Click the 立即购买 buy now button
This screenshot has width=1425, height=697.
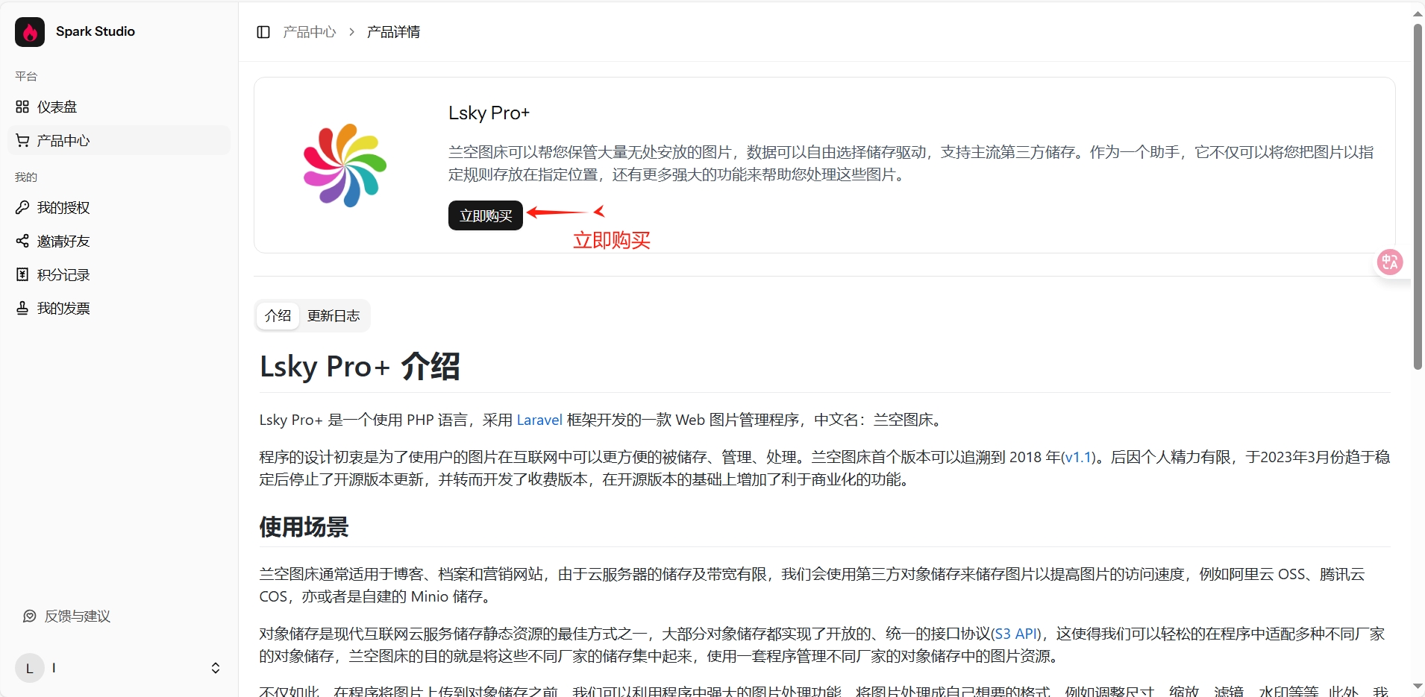[486, 215]
